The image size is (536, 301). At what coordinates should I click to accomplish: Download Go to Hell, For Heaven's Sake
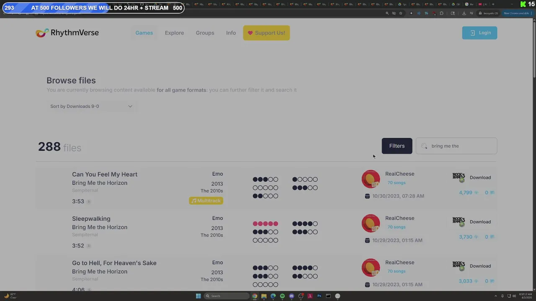[x=480, y=266]
